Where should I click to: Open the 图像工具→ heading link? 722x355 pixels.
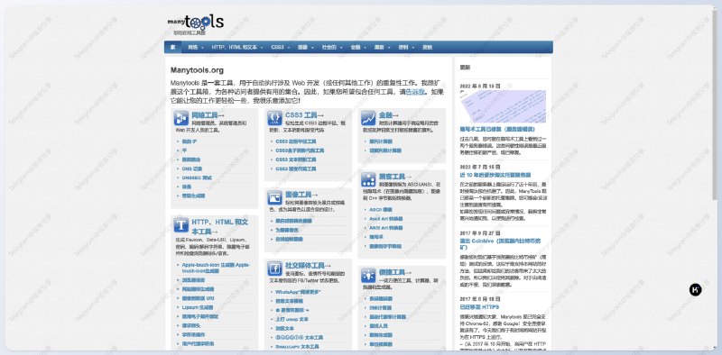tap(301, 195)
